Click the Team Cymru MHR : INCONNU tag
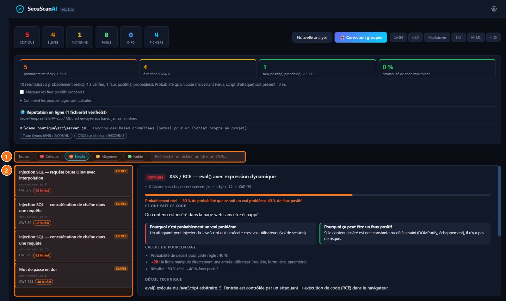Screen dimensions: 506x301 46,136
